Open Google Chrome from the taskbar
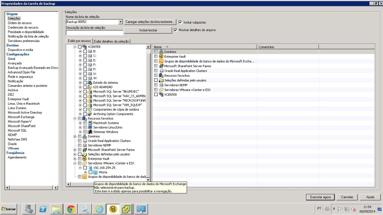 click(x=71, y=209)
